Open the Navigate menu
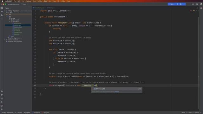203x114 pixels. click(29, 1)
